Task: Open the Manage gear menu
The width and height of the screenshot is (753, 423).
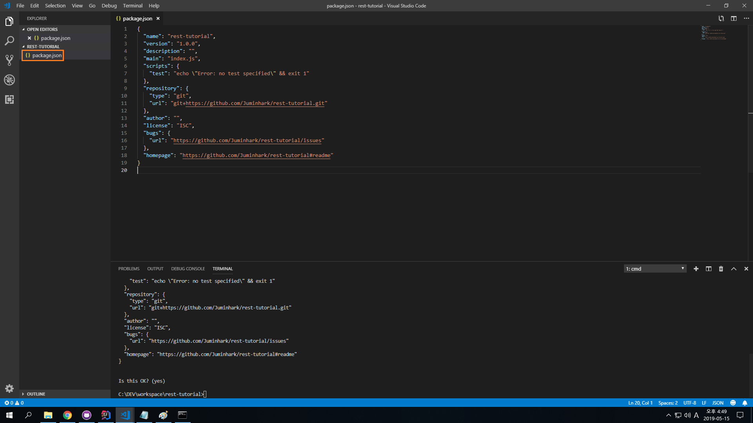Action: tap(9, 389)
